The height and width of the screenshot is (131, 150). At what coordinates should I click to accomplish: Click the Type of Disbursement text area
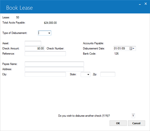click(43, 33)
